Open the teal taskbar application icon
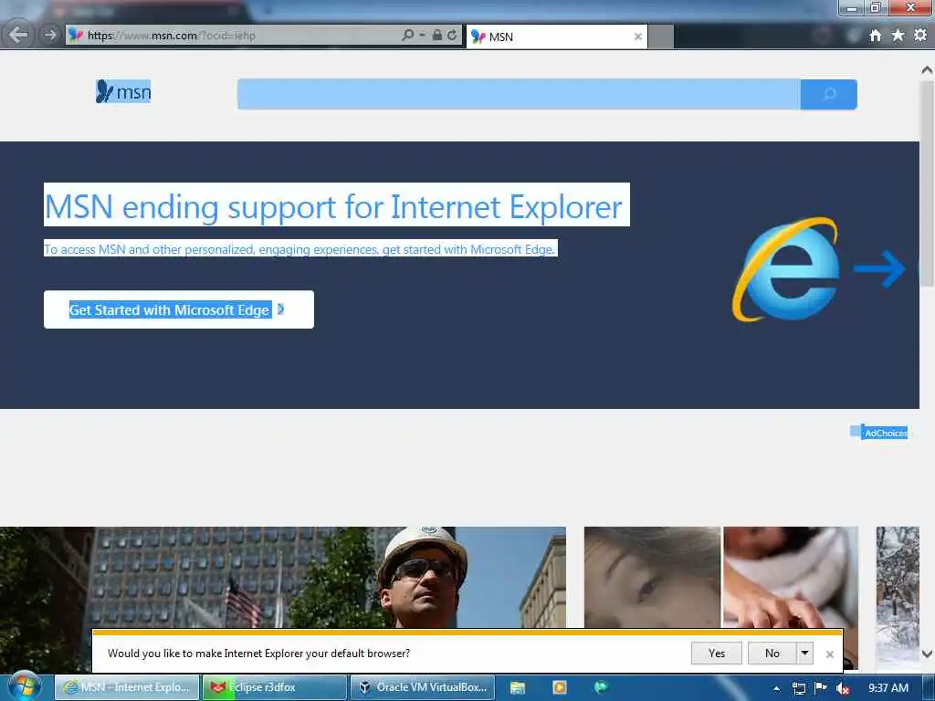 click(x=601, y=687)
